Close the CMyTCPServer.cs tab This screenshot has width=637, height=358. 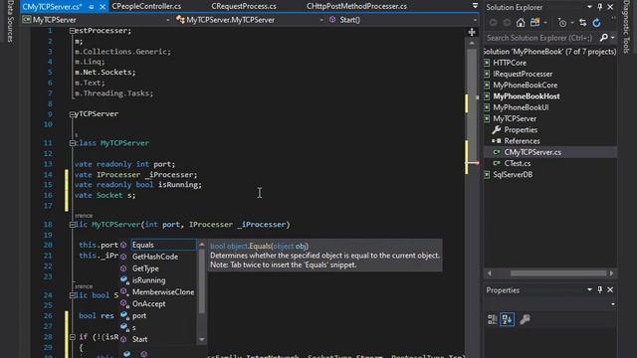pyautogui.click(x=103, y=7)
